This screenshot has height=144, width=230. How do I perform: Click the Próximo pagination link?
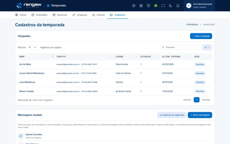(x=206, y=100)
